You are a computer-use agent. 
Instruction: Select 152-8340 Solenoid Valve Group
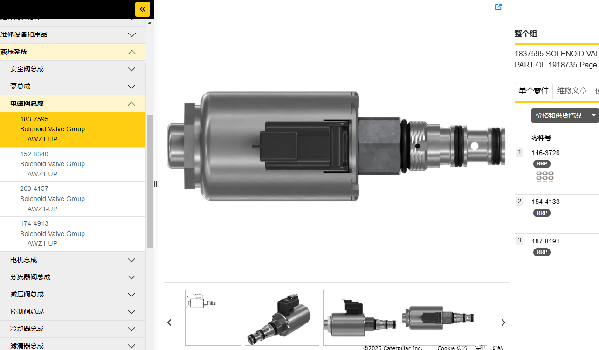(52, 164)
